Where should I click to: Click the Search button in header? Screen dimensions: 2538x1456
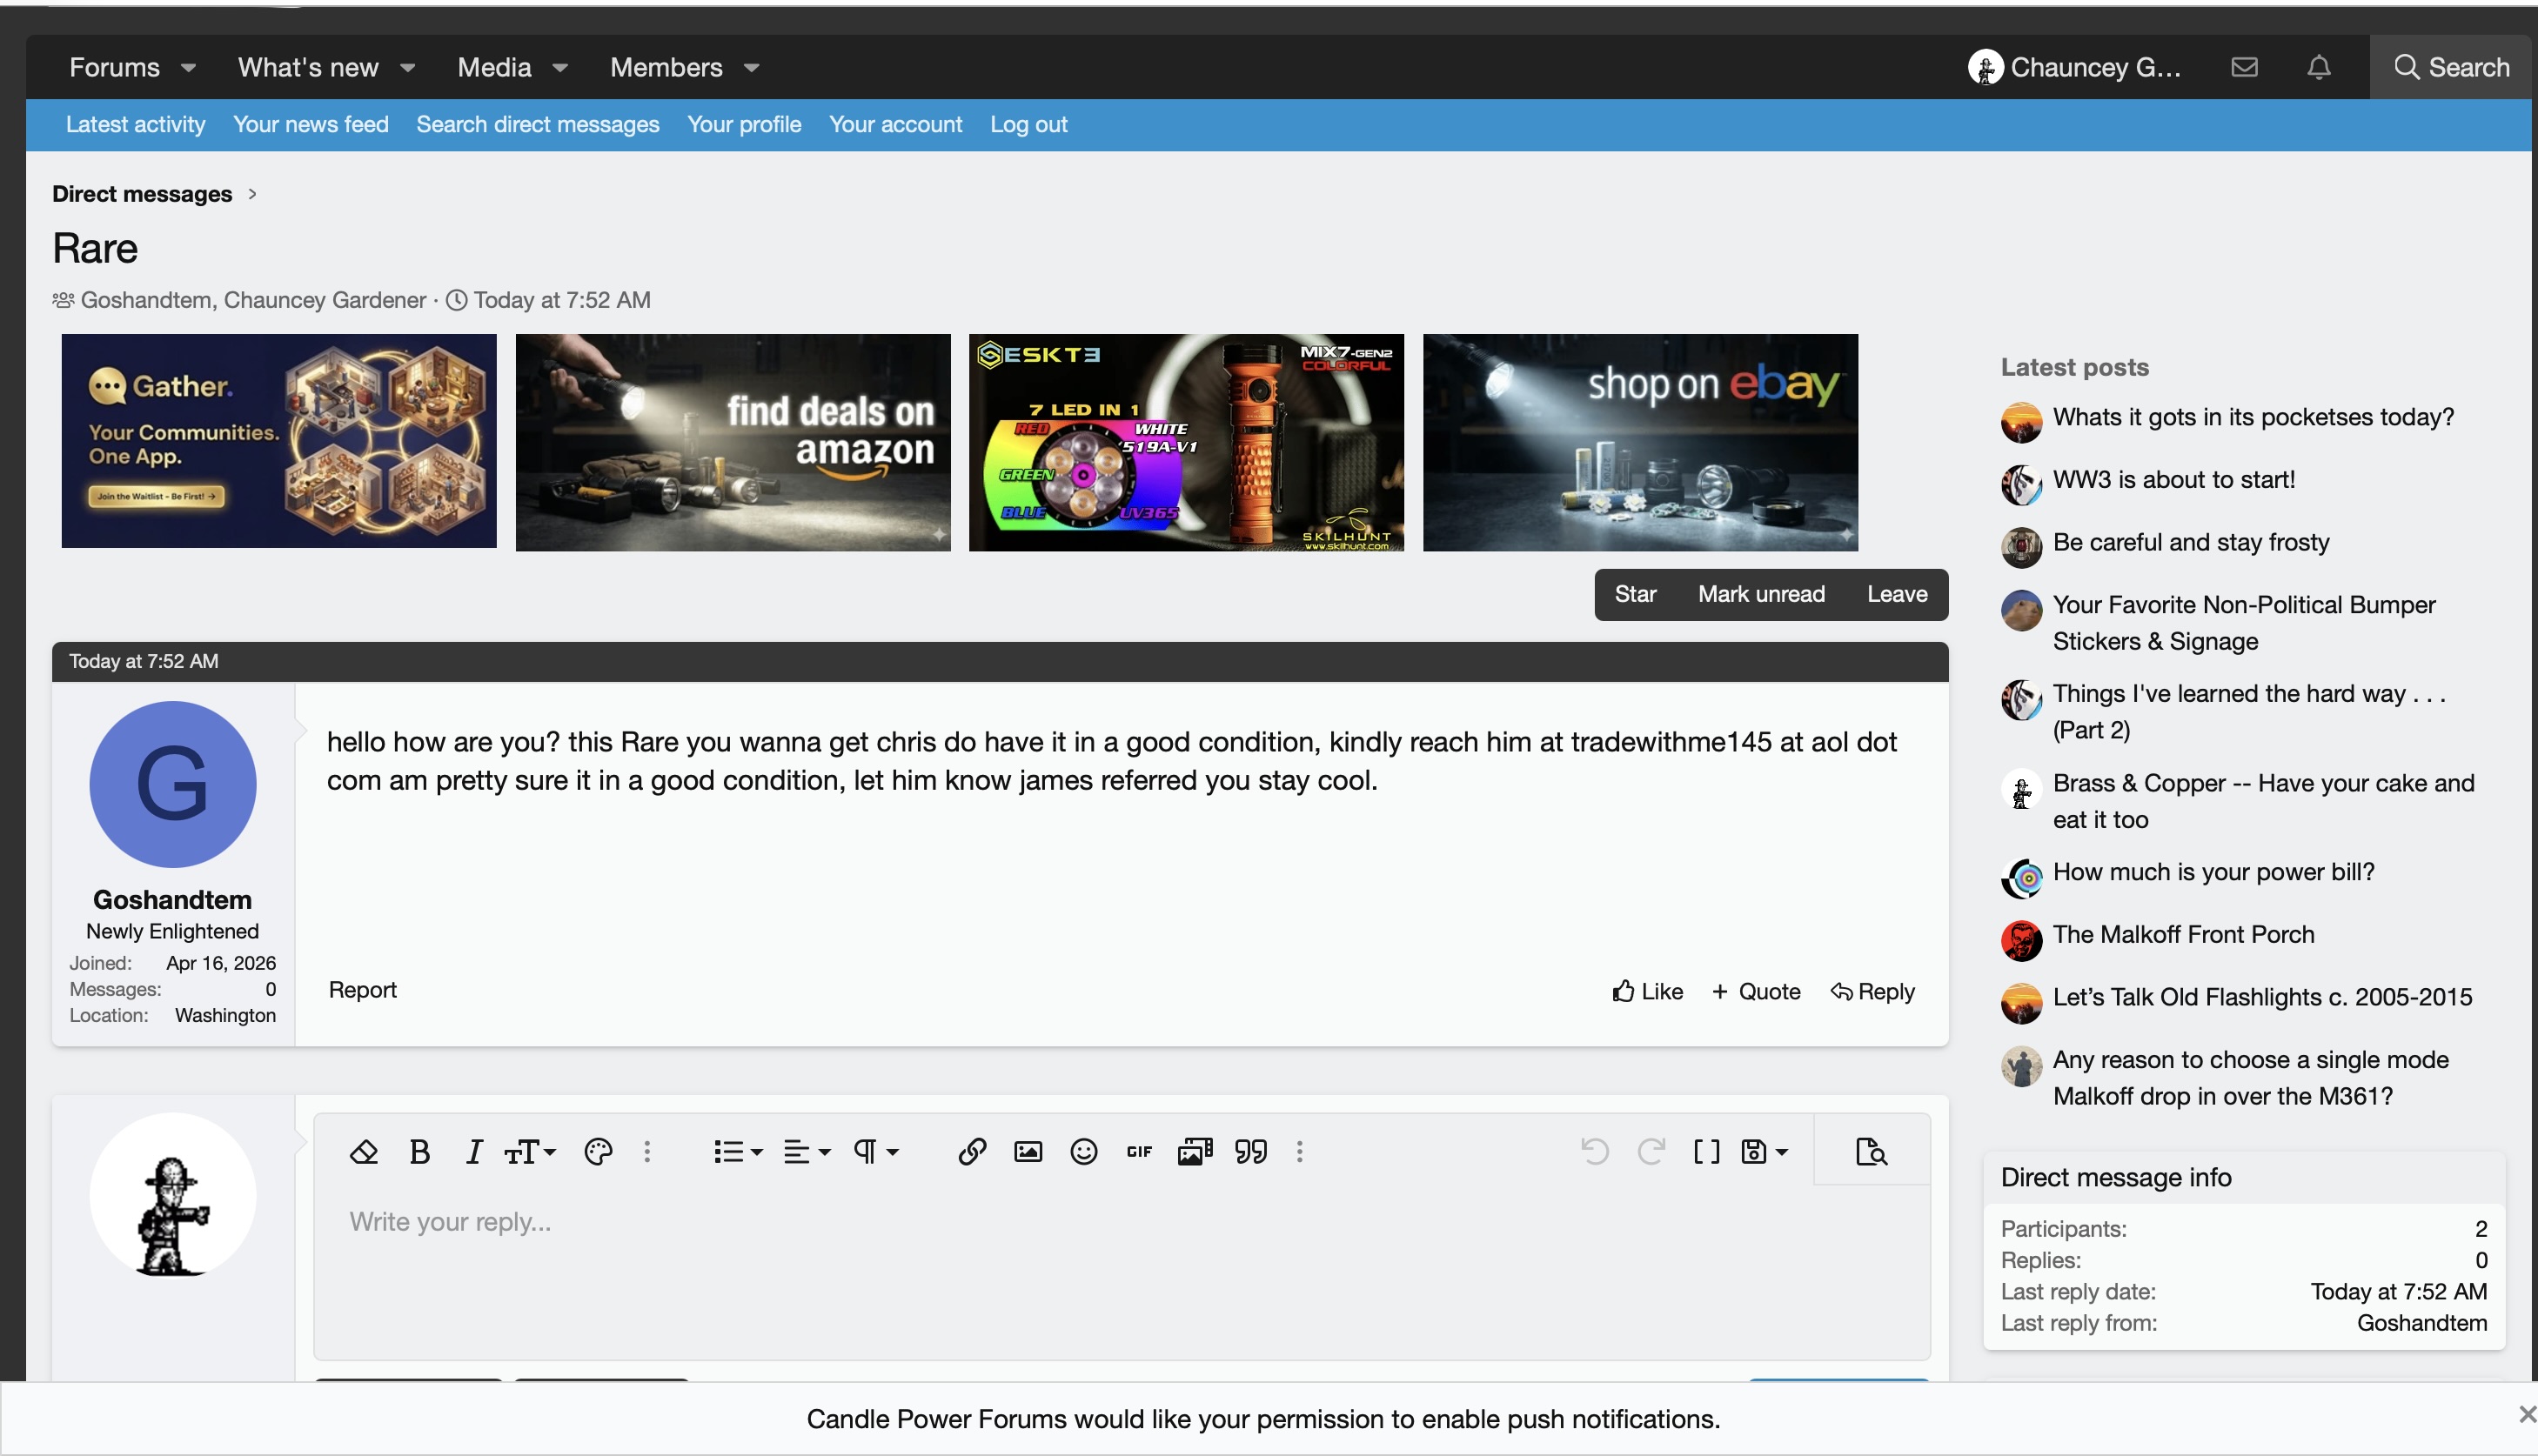point(2451,67)
